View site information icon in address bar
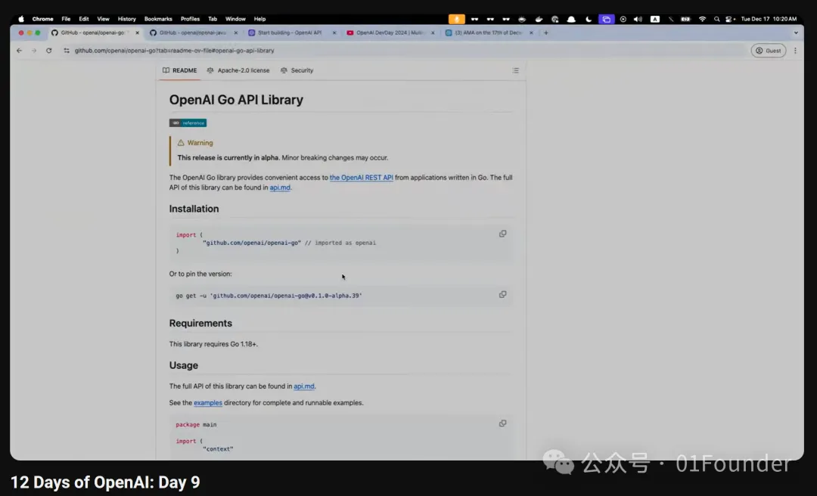The height and width of the screenshot is (496, 817). 67,51
